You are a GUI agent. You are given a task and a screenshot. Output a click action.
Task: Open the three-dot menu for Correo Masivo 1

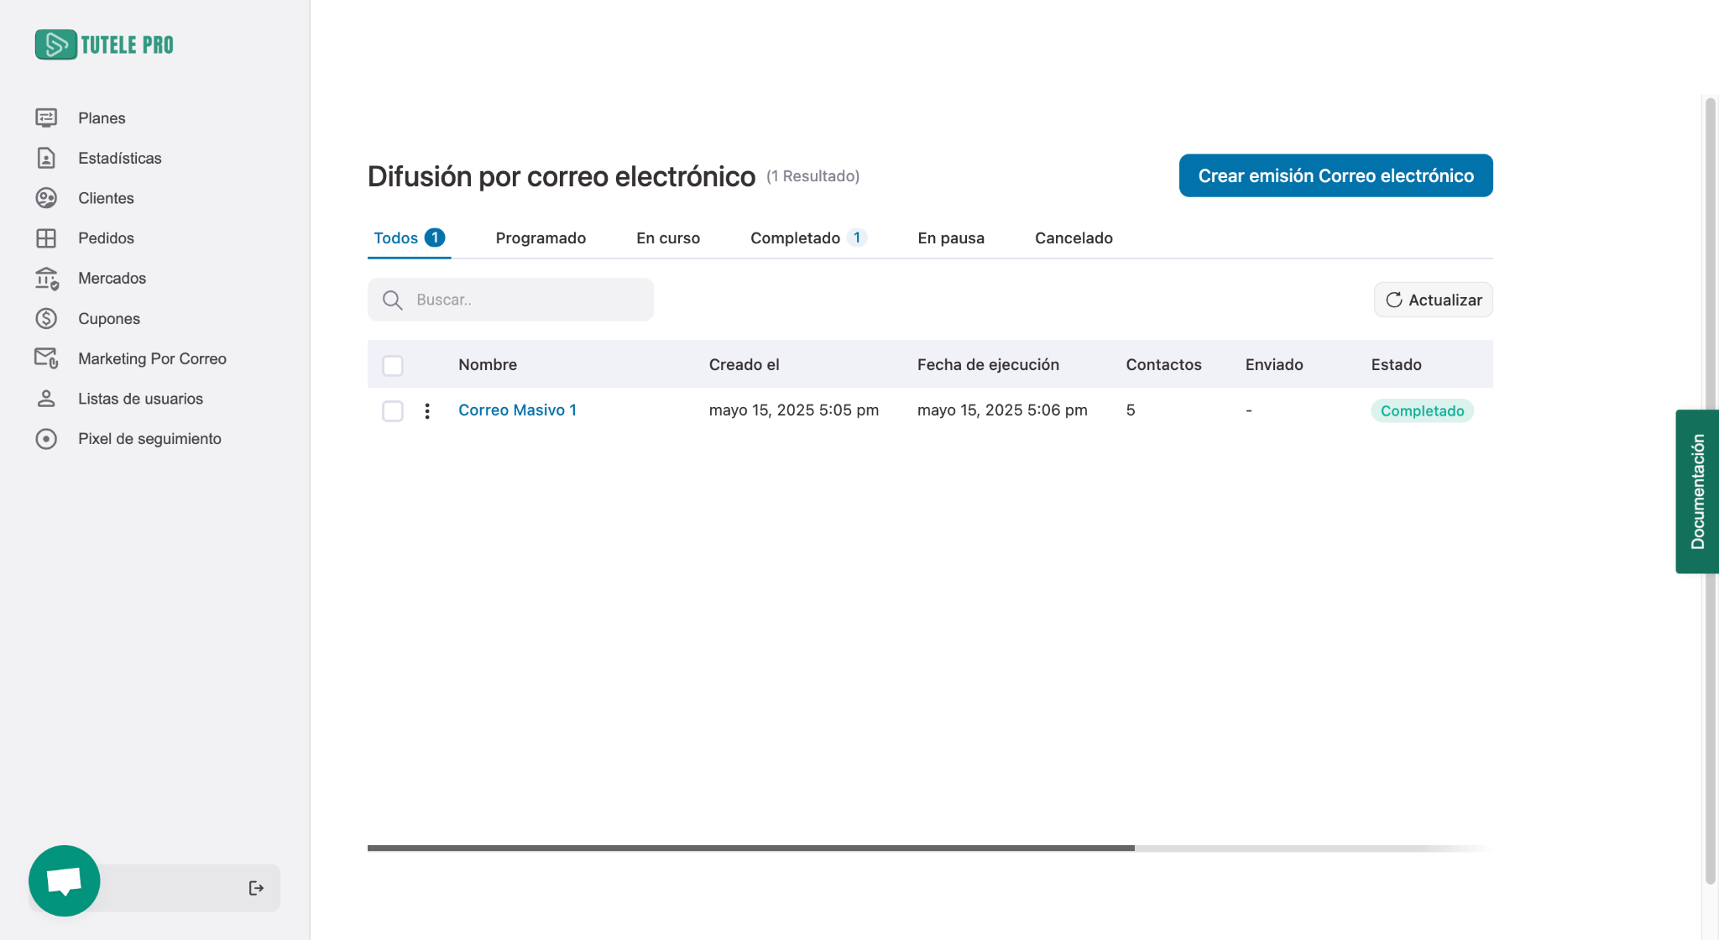pyautogui.click(x=427, y=410)
